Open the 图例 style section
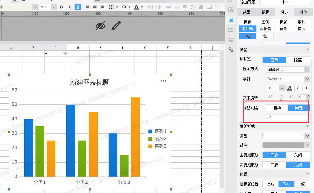Viewport: 314px width, 193px height. [x=265, y=22]
